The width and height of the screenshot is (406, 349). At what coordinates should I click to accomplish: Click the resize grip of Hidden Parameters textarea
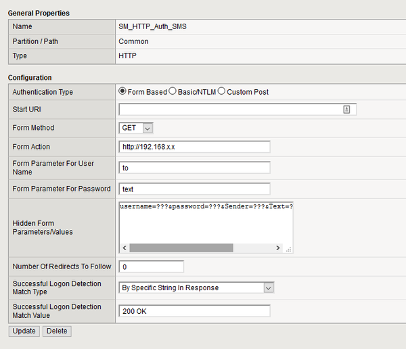click(288, 248)
